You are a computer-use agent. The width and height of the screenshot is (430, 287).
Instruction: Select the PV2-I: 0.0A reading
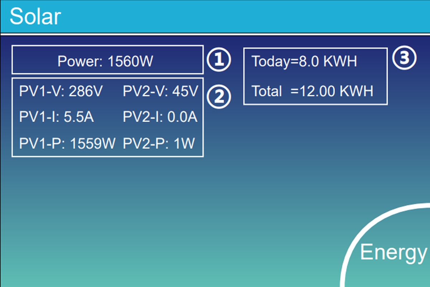160,117
